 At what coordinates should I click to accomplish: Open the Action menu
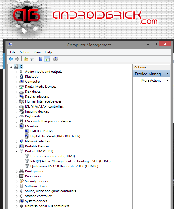click(x=24, y=52)
